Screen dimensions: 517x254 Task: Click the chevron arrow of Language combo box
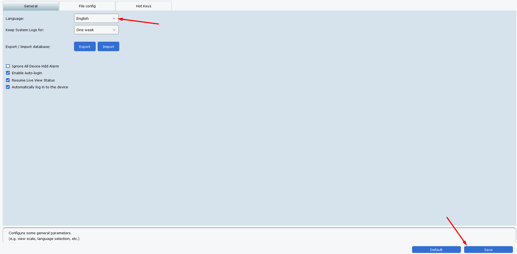click(x=114, y=18)
